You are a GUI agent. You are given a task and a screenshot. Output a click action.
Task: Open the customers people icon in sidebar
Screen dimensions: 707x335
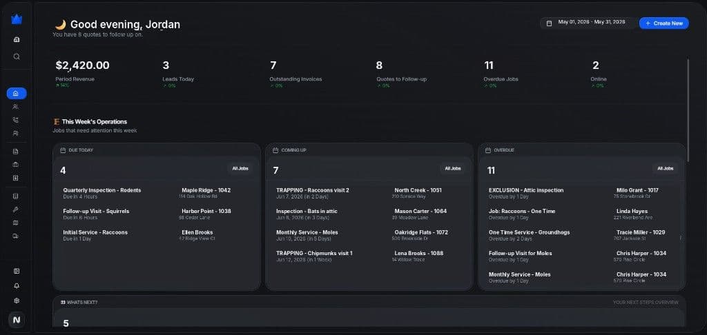16,107
